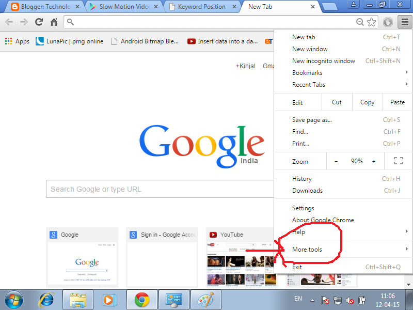The height and width of the screenshot is (310, 413).
Task: Choose New tab from the menu
Action: click(x=343, y=37)
